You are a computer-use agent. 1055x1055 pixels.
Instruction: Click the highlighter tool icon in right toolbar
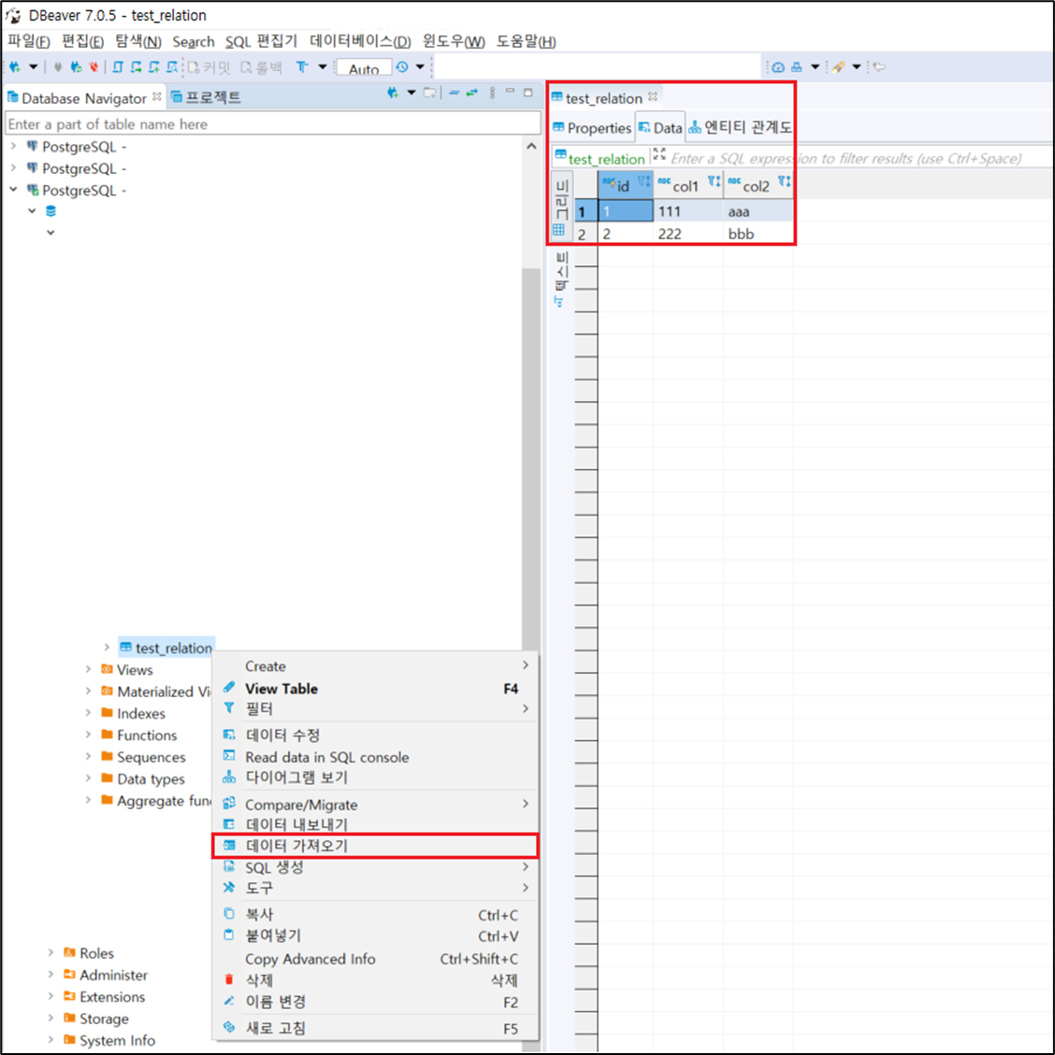click(838, 66)
